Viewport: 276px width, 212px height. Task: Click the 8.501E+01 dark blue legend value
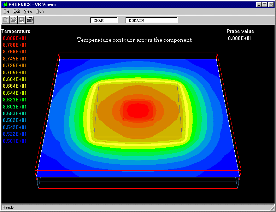click(14, 141)
